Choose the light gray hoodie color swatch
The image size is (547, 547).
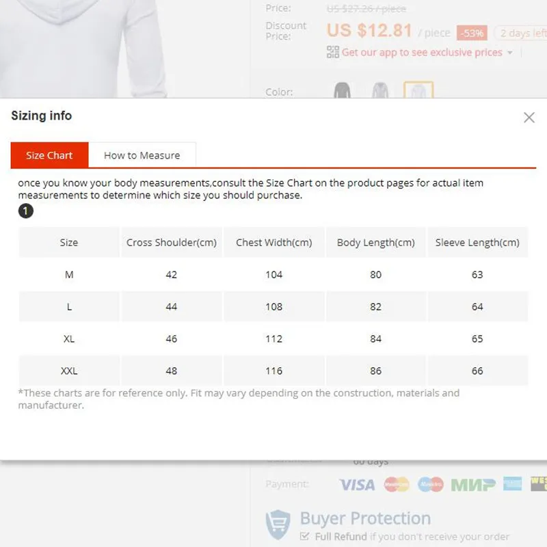coord(379,91)
